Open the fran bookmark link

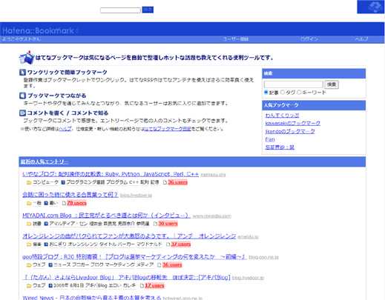[x=270, y=139]
